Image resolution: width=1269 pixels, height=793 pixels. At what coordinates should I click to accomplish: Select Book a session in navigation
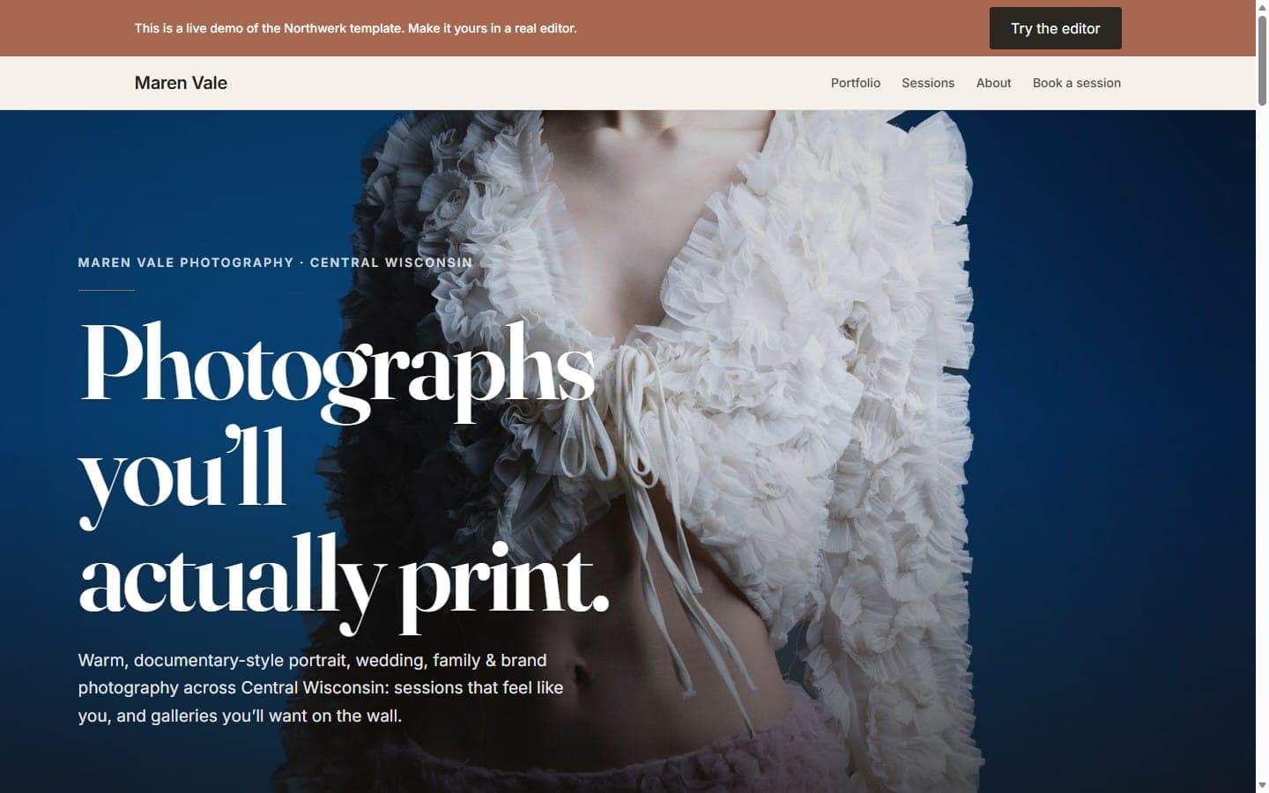(x=1076, y=83)
